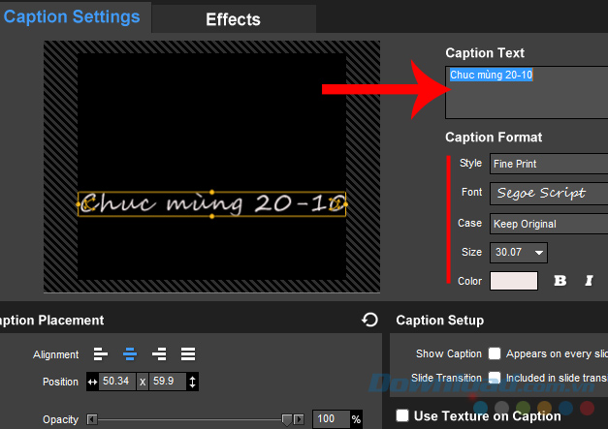The width and height of the screenshot is (608, 429).
Task: Open the caption Color swatch
Action: pyautogui.click(x=513, y=281)
